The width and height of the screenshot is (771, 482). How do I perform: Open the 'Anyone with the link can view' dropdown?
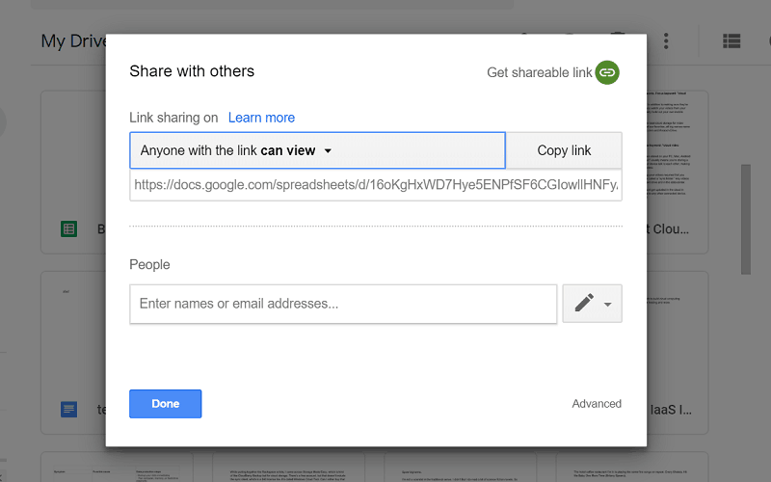tap(317, 150)
